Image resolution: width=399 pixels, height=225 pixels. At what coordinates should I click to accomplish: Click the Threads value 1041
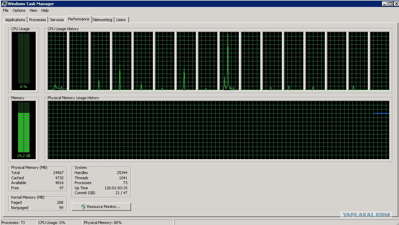pyautogui.click(x=123, y=178)
